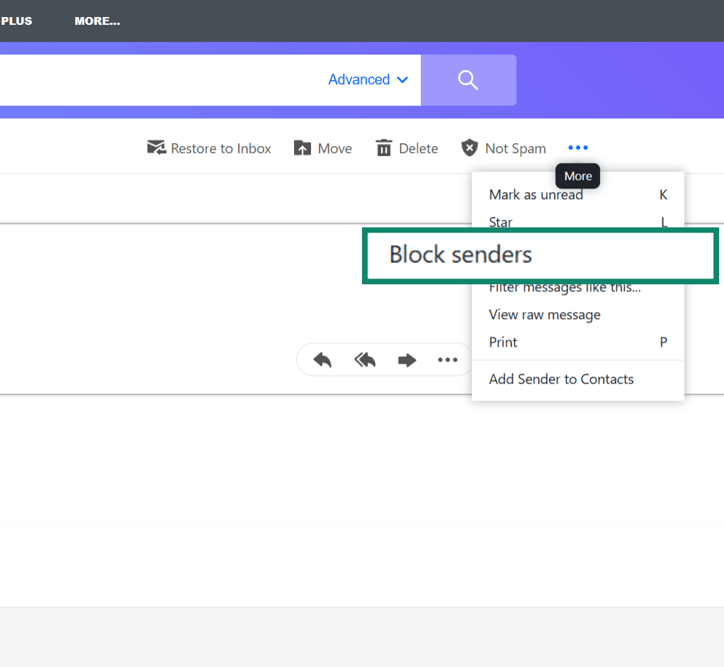The width and height of the screenshot is (724, 667).
Task: Choose Block senders from the menu
Action: pyautogui.click(x=460, y=254)
